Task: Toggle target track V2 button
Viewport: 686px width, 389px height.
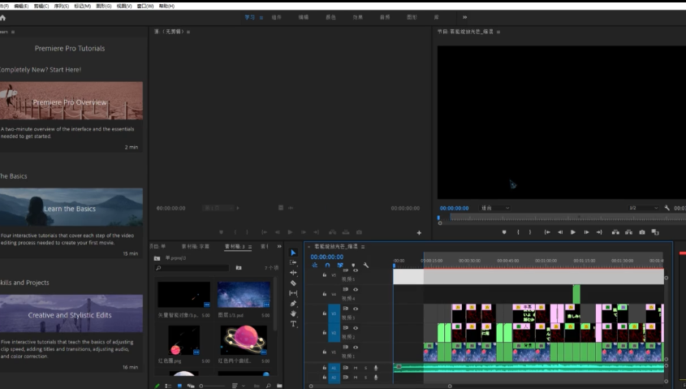Action: pos(334,333)
